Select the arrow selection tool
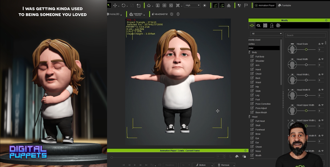 pos(109,5)
